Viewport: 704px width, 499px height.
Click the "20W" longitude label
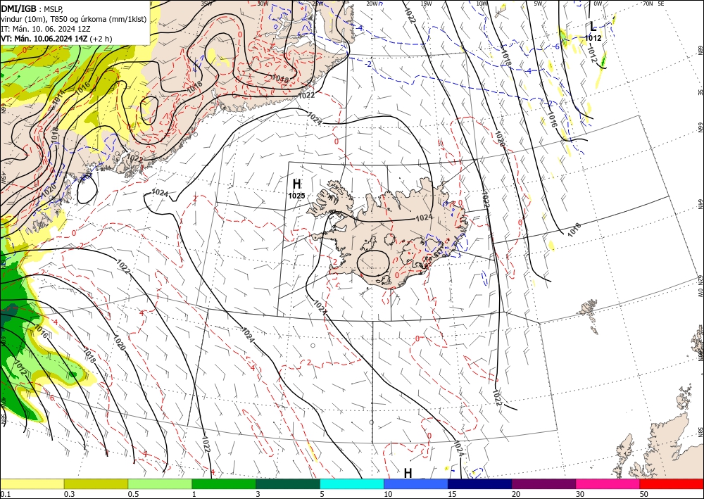pos(372,4)
